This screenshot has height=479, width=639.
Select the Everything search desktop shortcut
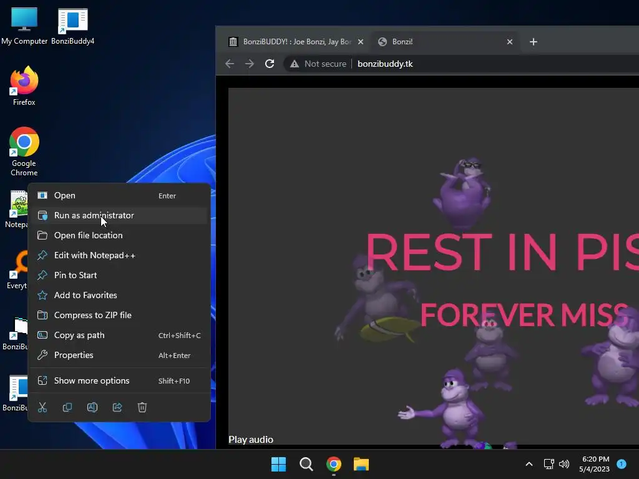tap(17, 269)
